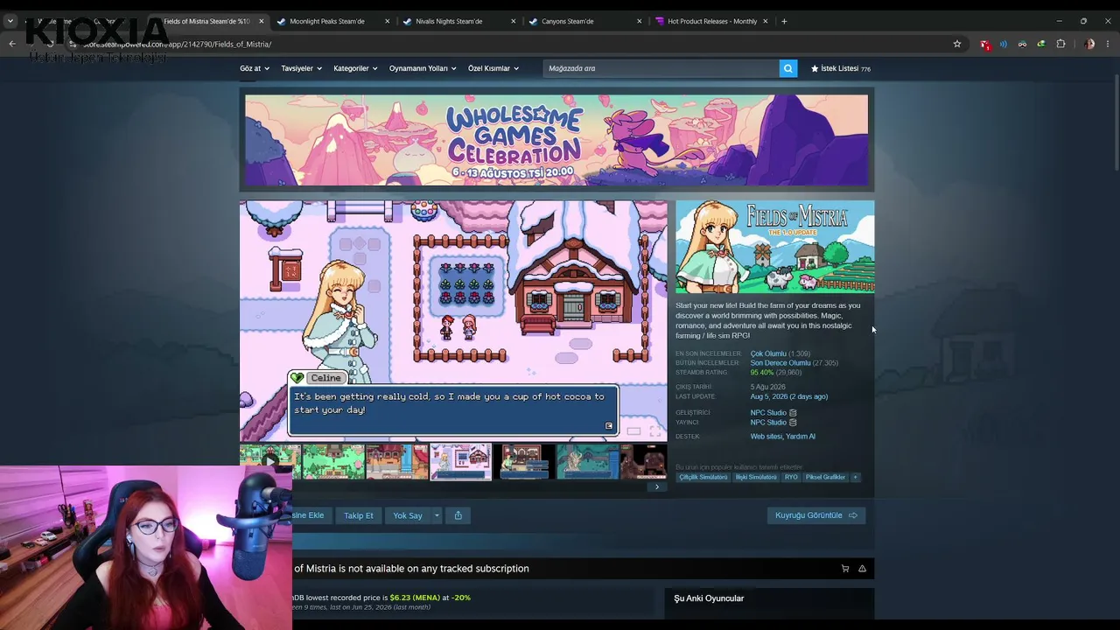The image size is (1120, 630).
Task: Click Kuyruğu Görüntüle button
Action: coord(816,515)
